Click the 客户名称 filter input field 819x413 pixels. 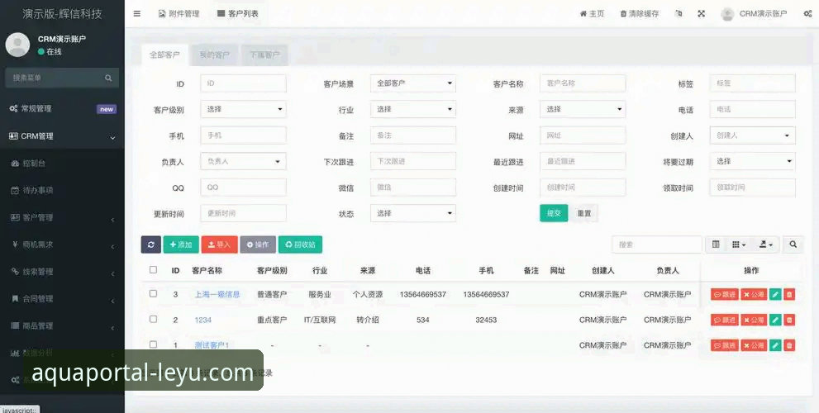[583, 83]
